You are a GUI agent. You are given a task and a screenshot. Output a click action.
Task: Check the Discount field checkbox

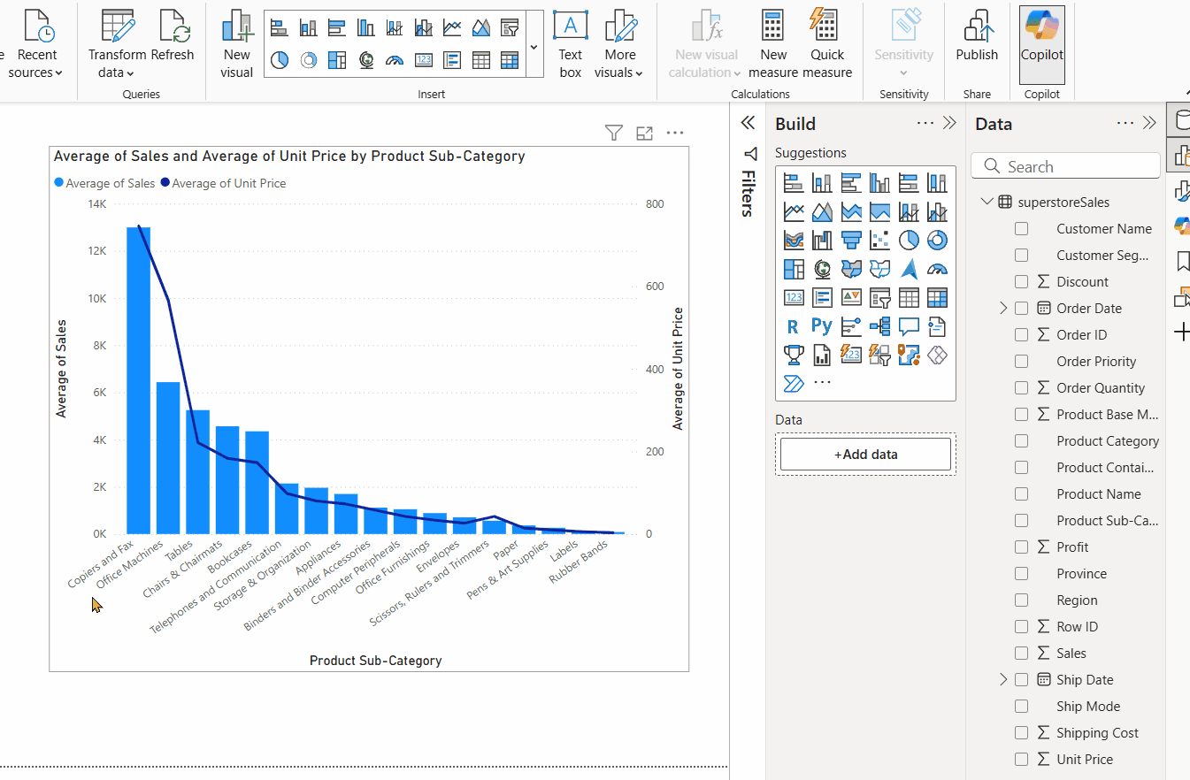tap(1021, 281)
